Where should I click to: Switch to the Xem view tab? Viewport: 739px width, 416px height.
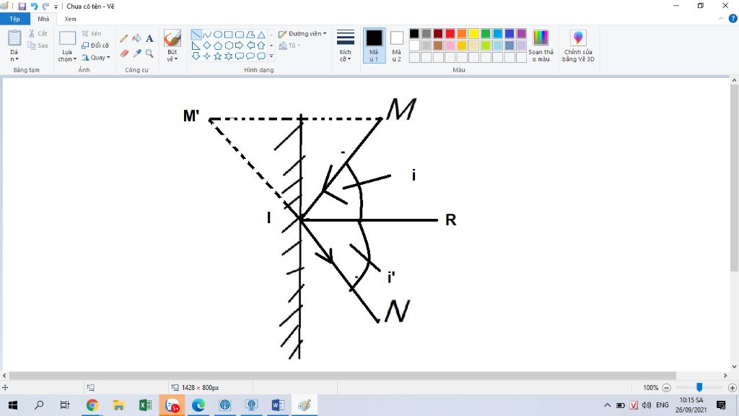pos(70,19)
